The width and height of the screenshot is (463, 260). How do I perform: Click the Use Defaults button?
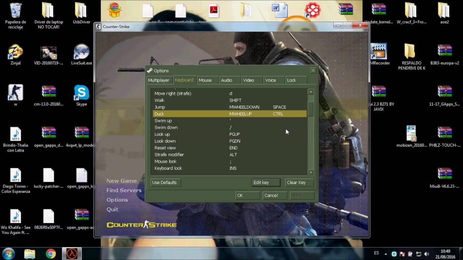(x=166, y=182)
